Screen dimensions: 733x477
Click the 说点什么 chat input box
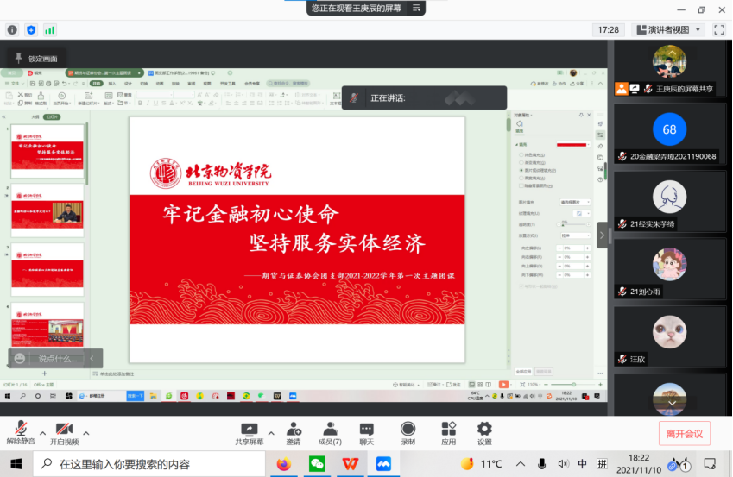click(54, 358)
